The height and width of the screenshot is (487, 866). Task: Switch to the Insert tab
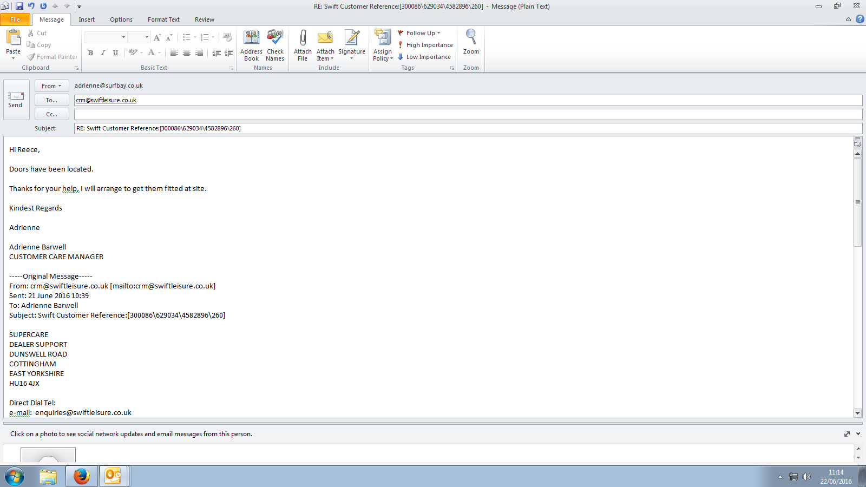pyautogui.click(x=87, y=19)
